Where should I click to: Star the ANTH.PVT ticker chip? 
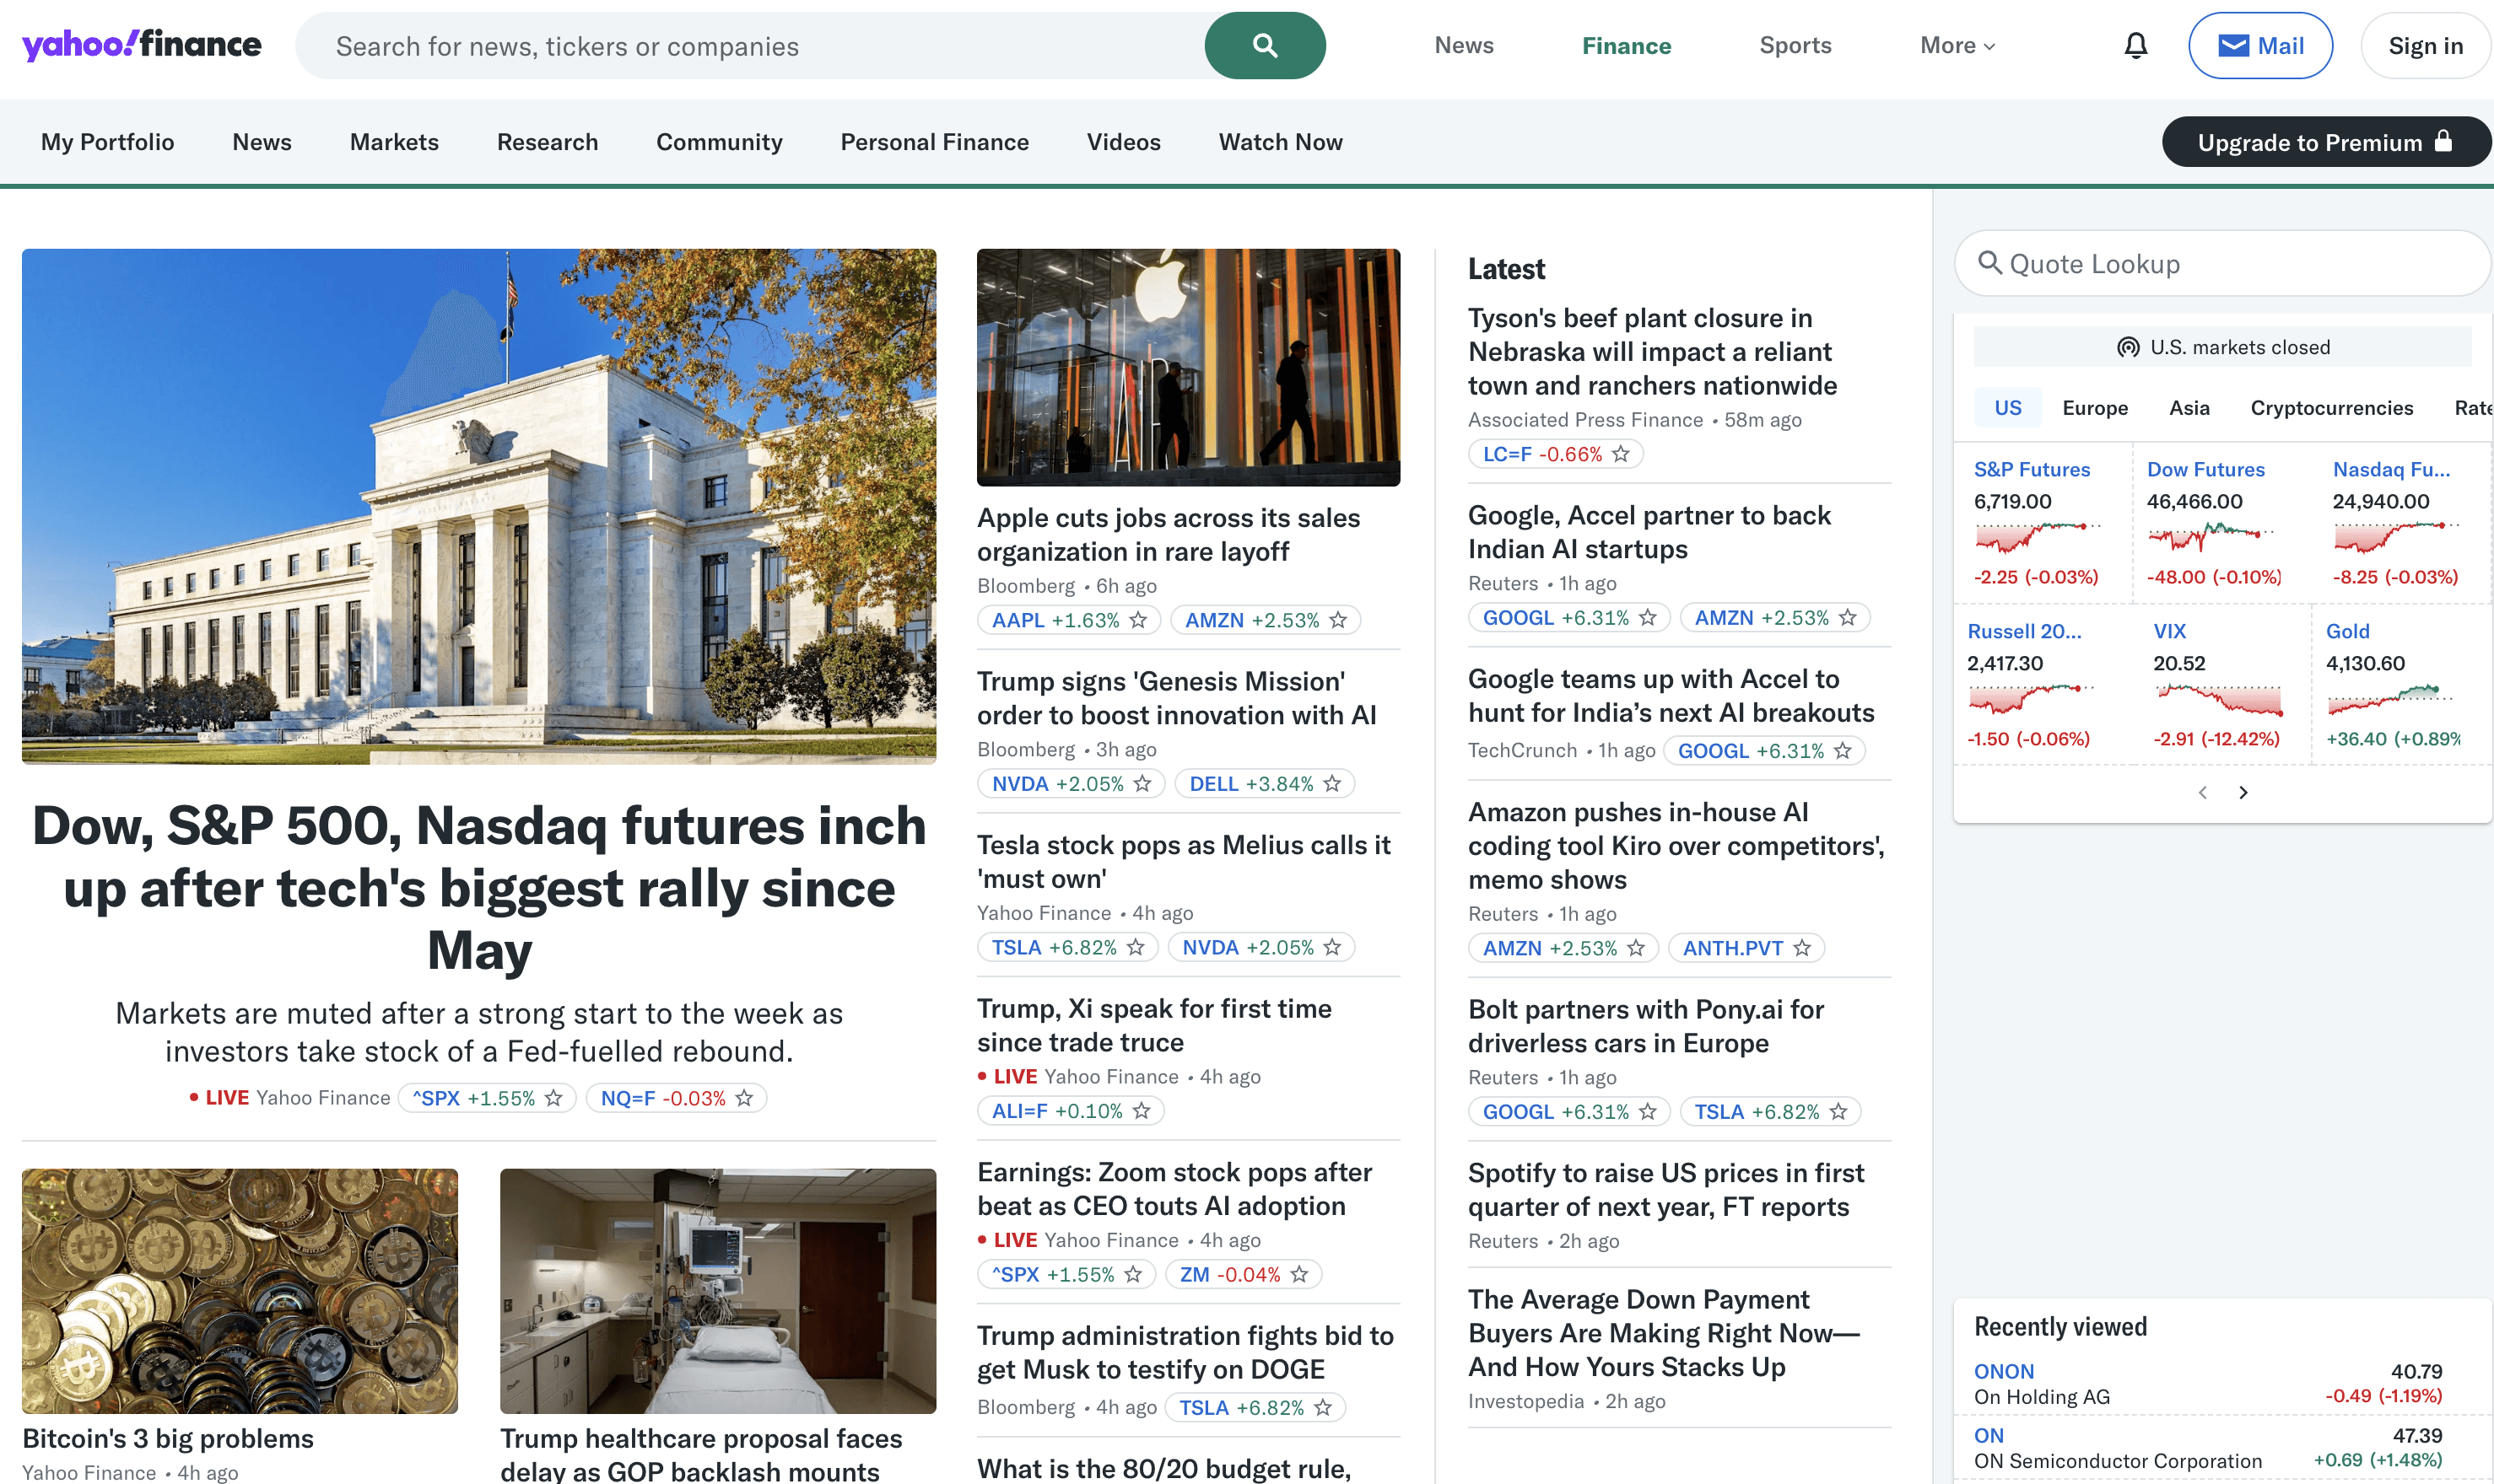pyautogui.click(x=1801, y=948)
